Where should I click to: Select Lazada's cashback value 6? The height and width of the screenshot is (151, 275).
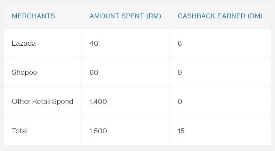pos(180,44)
